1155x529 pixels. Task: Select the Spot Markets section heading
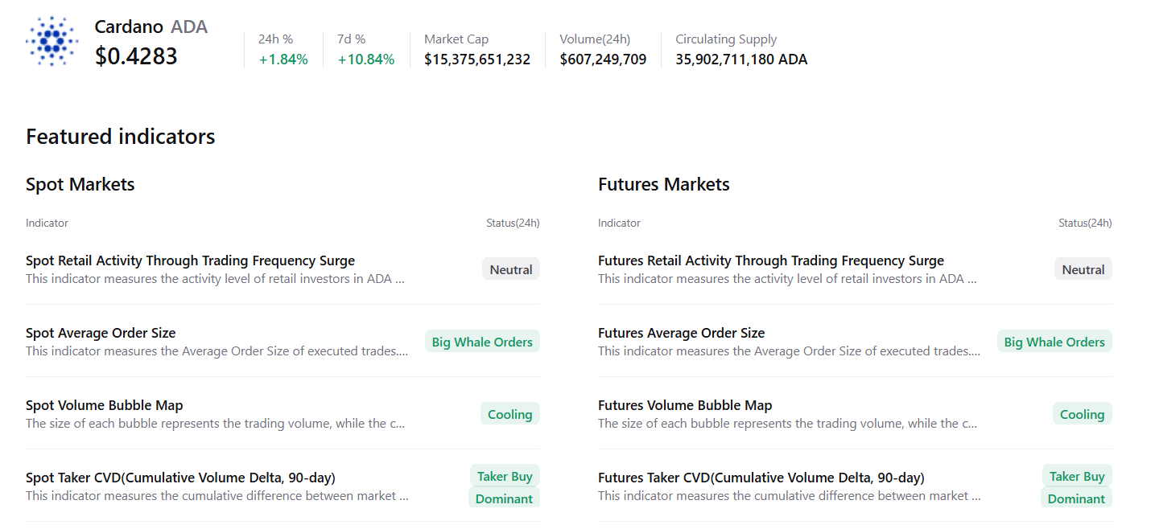click(x=80, y=184)
